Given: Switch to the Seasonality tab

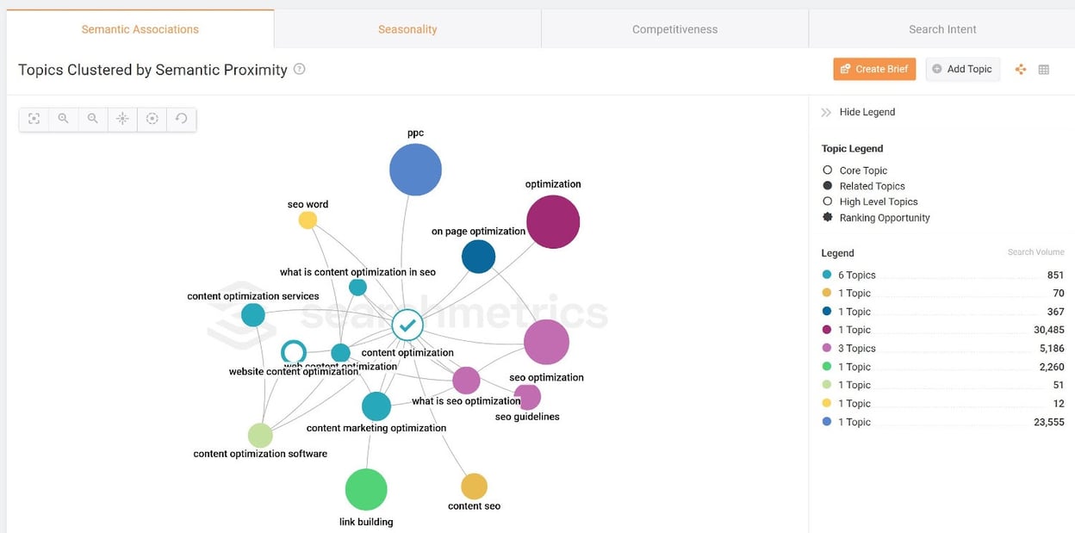Looking at the screenshot, I should (x=407, y=28).
